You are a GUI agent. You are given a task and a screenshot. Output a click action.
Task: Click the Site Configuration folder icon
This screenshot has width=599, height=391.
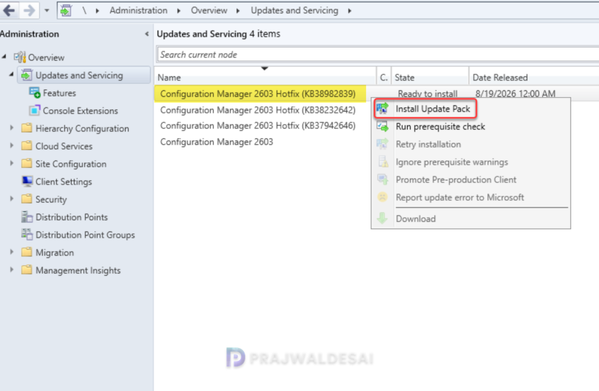pos(27,163)
